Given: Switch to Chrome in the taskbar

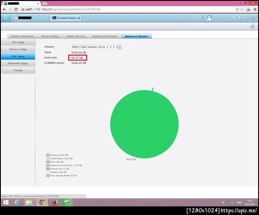Looking at the screenshot, I should pyautogui.click(x=42, y=203).
